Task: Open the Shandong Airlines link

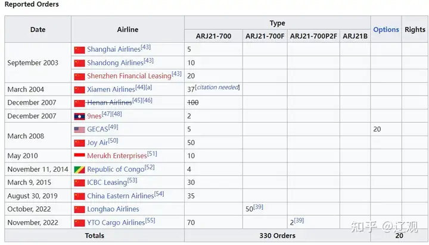Action: pos(115,63)
